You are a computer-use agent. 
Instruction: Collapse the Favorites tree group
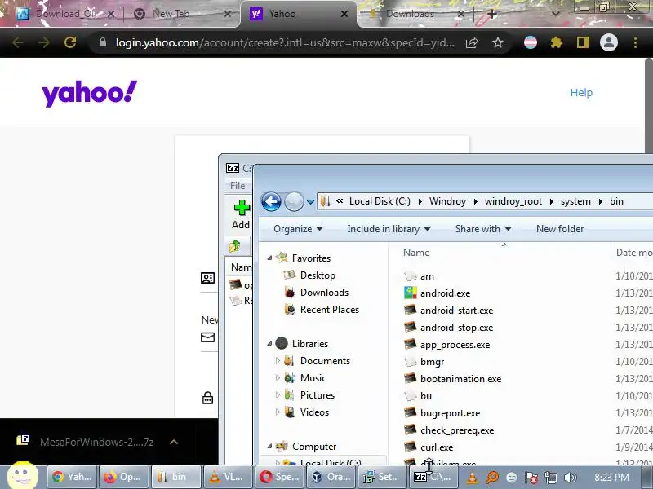click(269, 258)
